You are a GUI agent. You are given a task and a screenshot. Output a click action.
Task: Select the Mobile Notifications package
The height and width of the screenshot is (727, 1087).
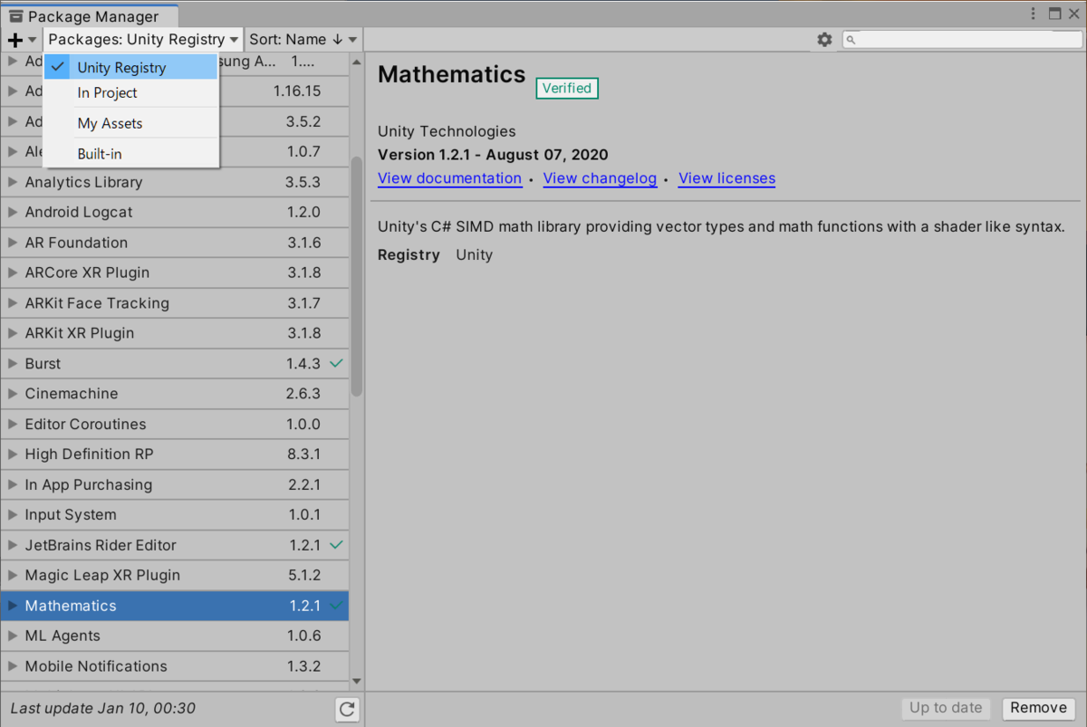(x=174, y=666)
